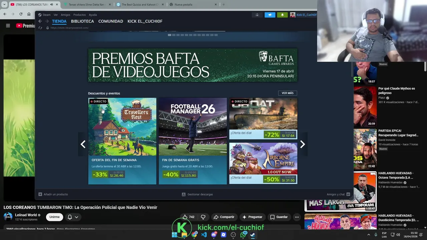Dislike the YouTube video
Screen dimensions: 427x240
203,217
